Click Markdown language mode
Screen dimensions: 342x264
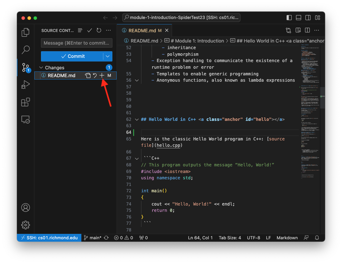pos(287,238)
